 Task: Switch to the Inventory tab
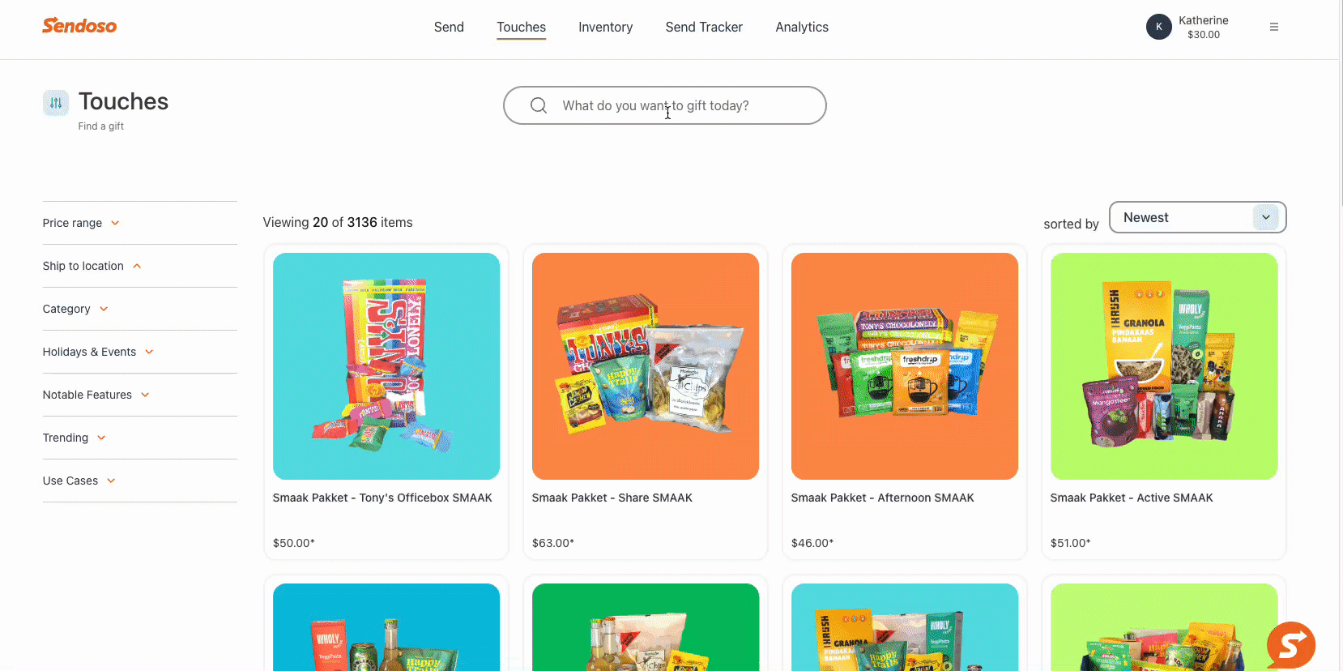click(x=605, y=27)
